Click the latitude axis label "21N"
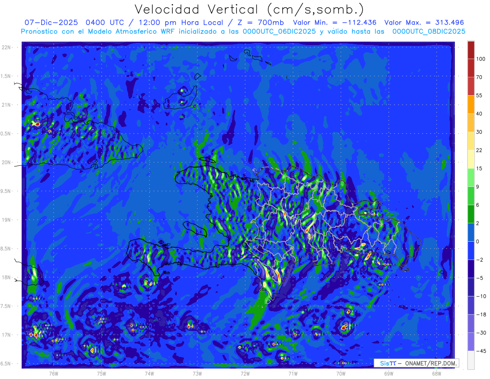The height and width of the screenshot is (379, 490). click(6, 105)
